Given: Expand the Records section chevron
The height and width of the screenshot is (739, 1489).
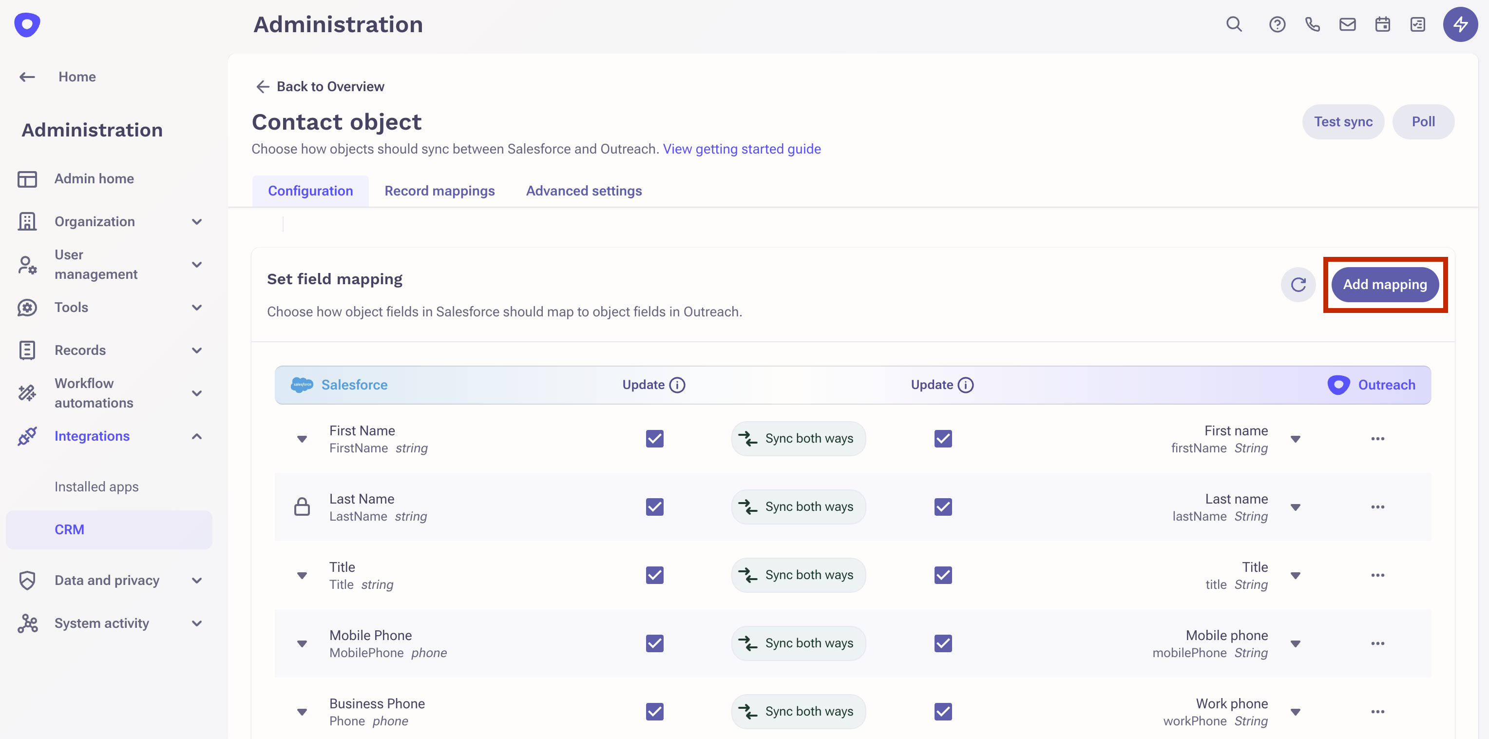Looking at the screenshot, I should pos(196,350).
